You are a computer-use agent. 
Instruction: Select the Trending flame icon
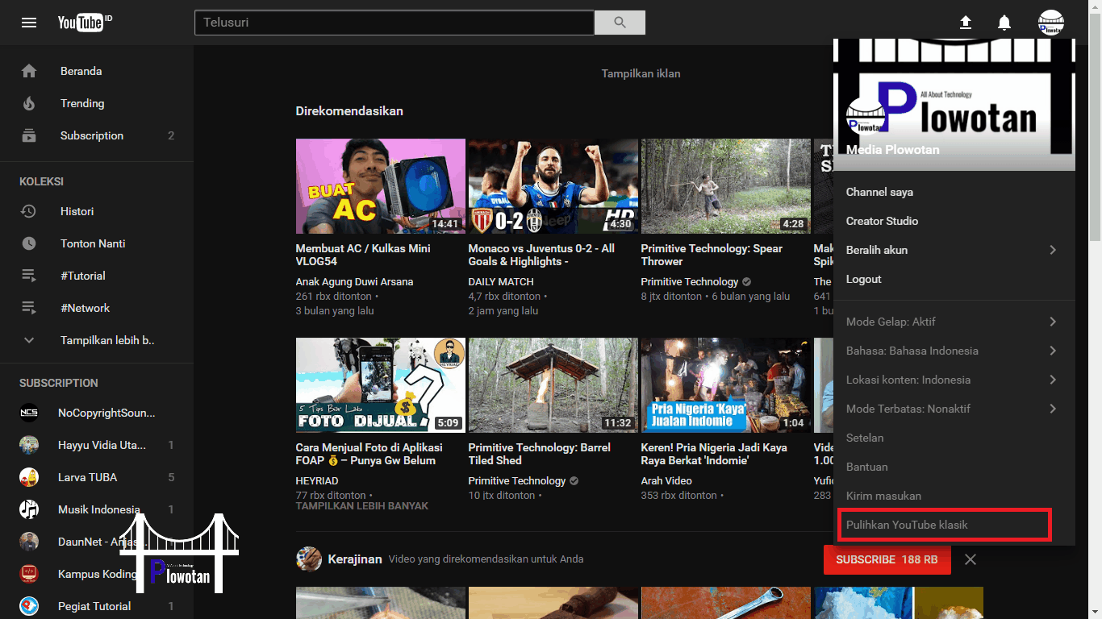tap(29, 103)
